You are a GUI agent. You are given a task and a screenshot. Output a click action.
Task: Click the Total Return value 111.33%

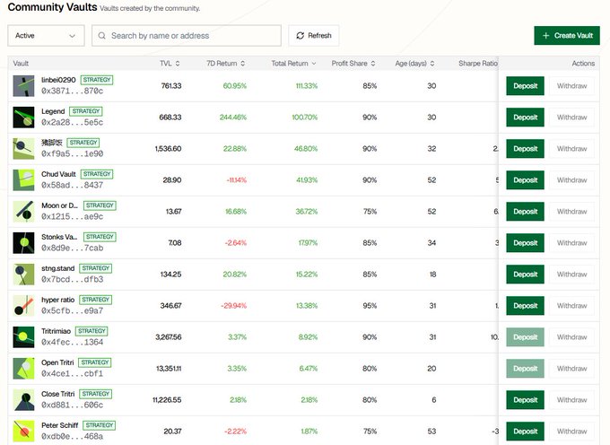307,86
